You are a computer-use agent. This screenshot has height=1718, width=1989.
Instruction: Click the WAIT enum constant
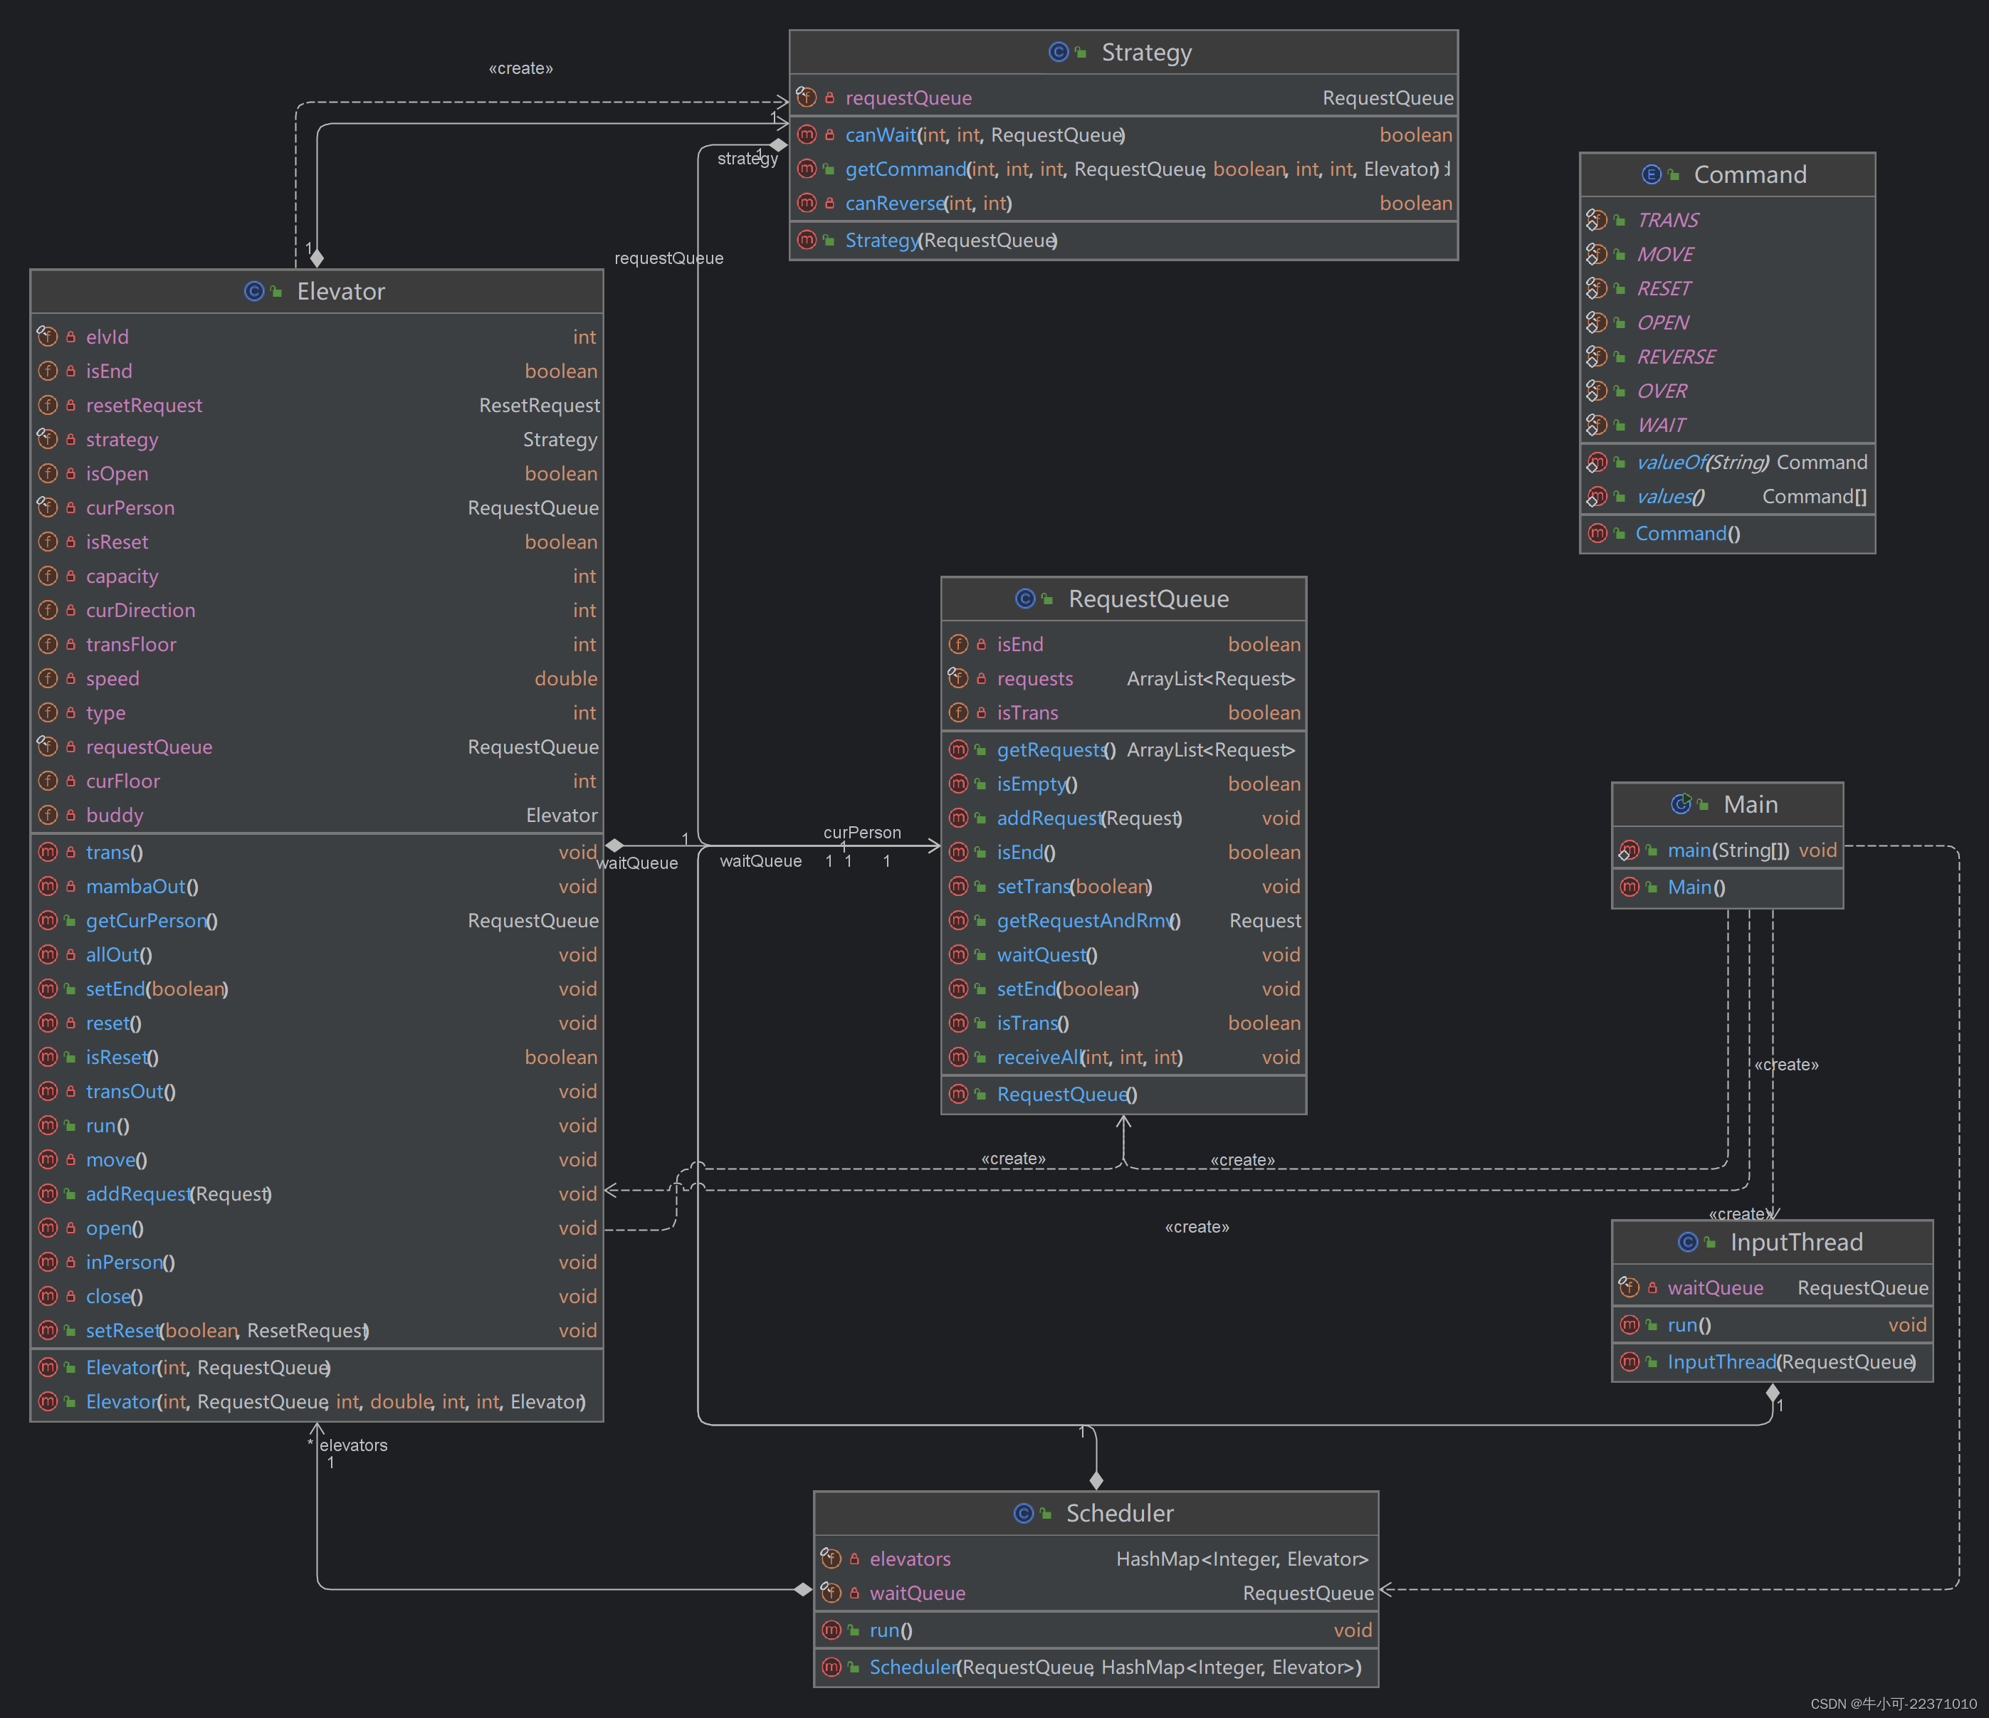tap(1728, 424)
